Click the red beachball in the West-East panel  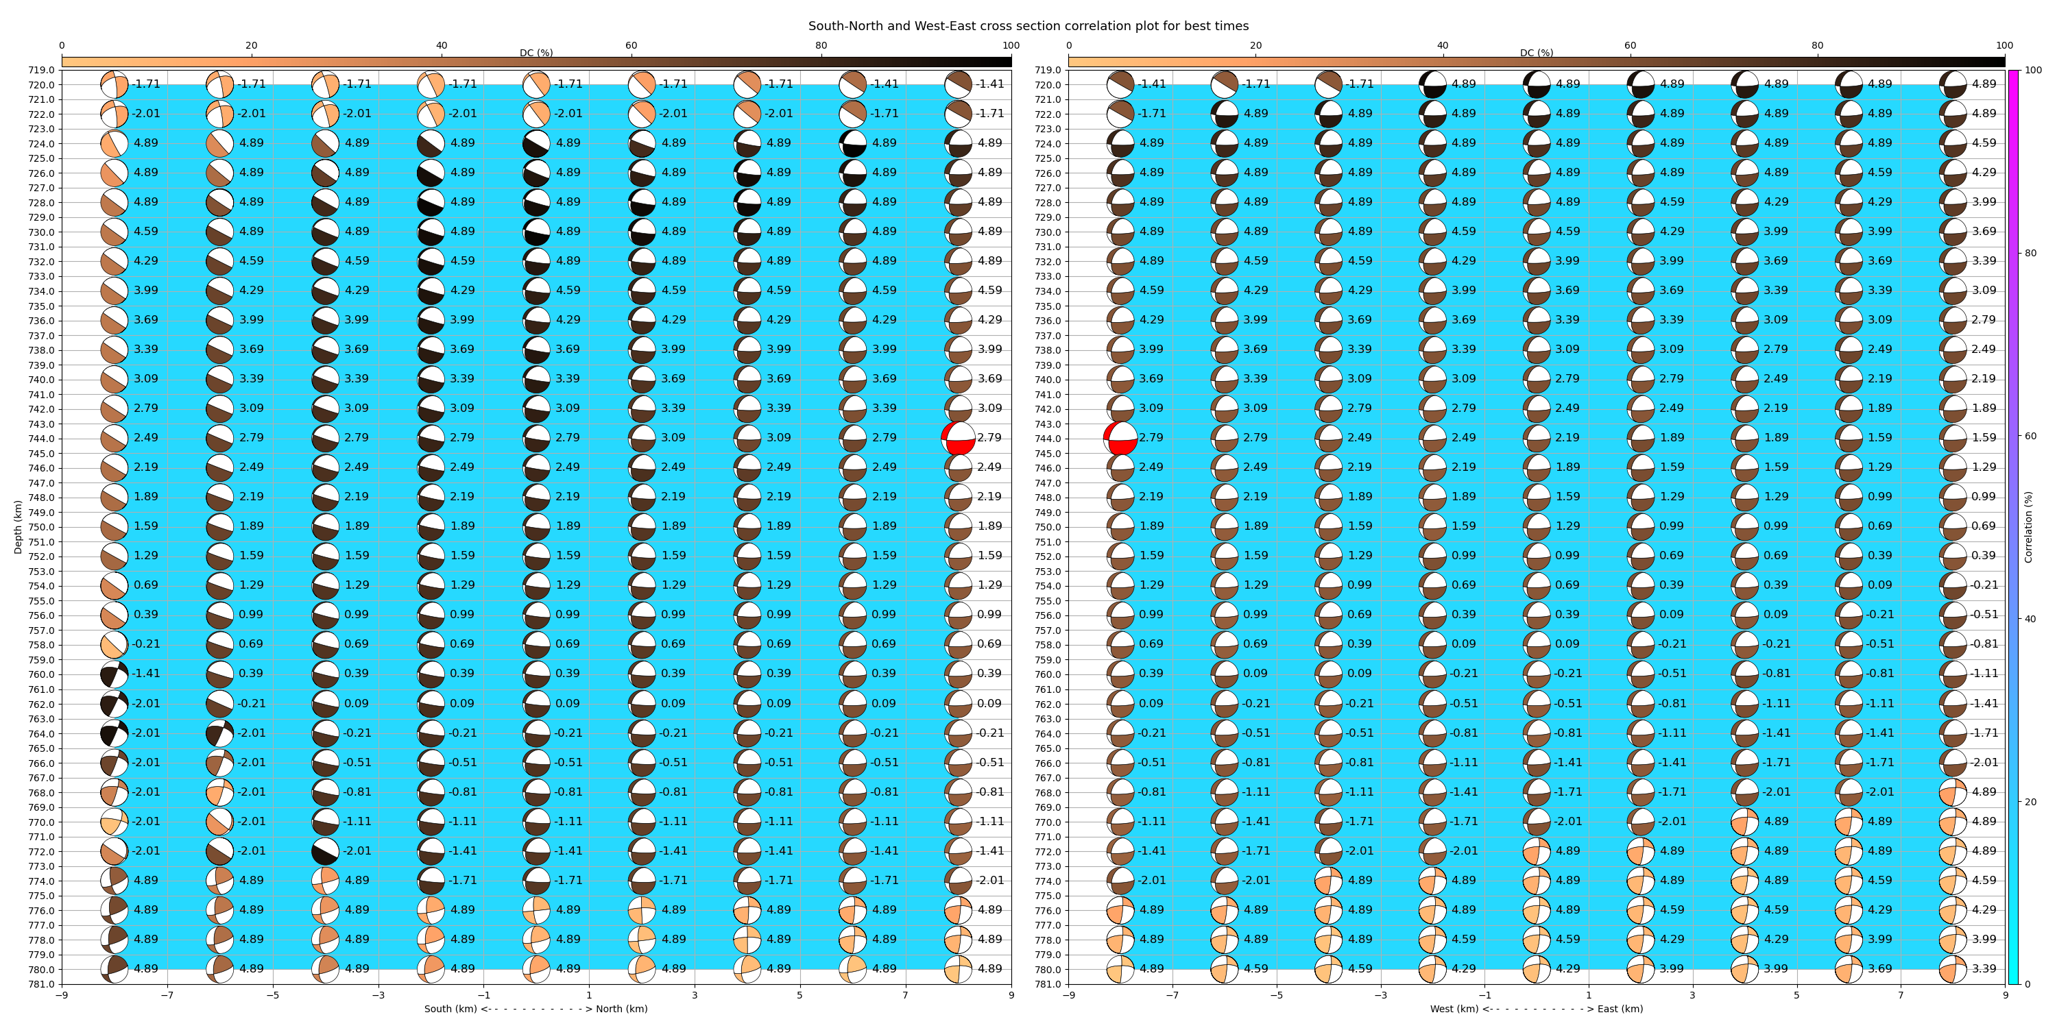pyautogui.click(x=1120, y=438)
